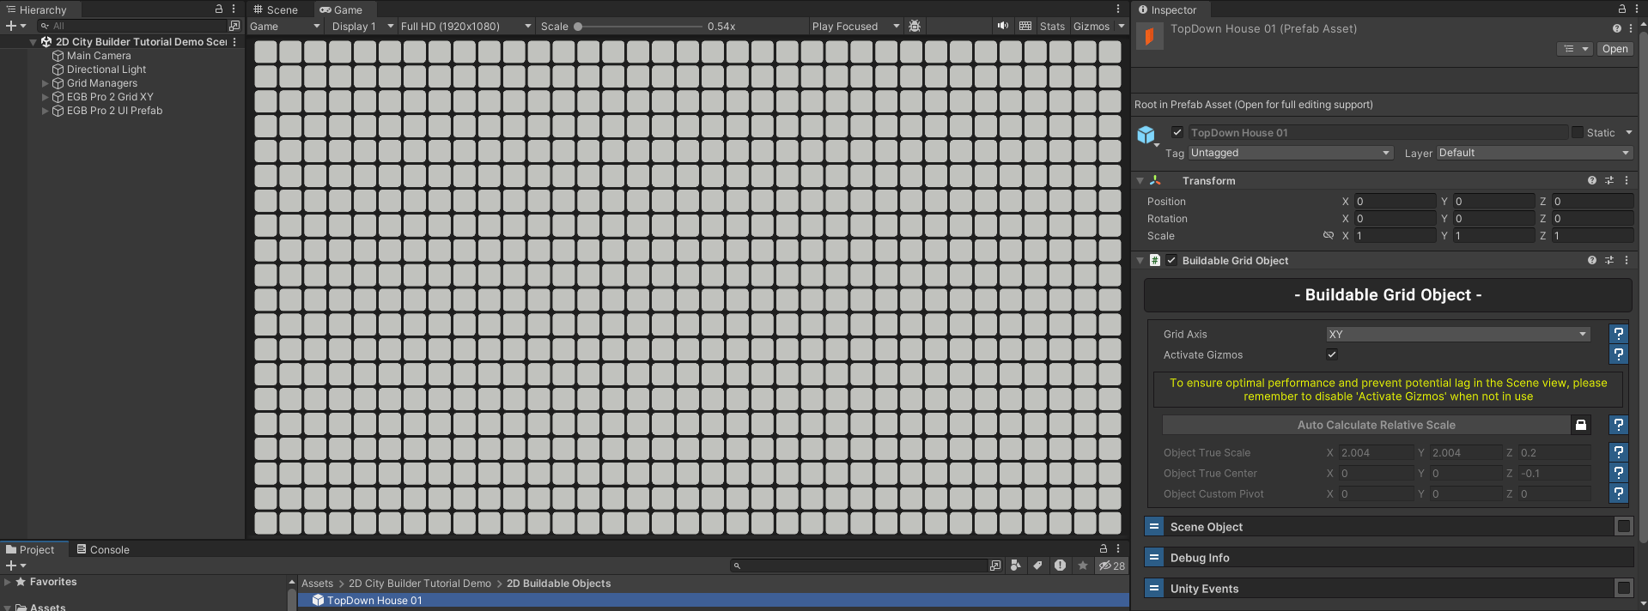Click the lock icon beside Auto Calculate Relative Scale
The image size is (1648, 611).
(x=1580, y=425)
